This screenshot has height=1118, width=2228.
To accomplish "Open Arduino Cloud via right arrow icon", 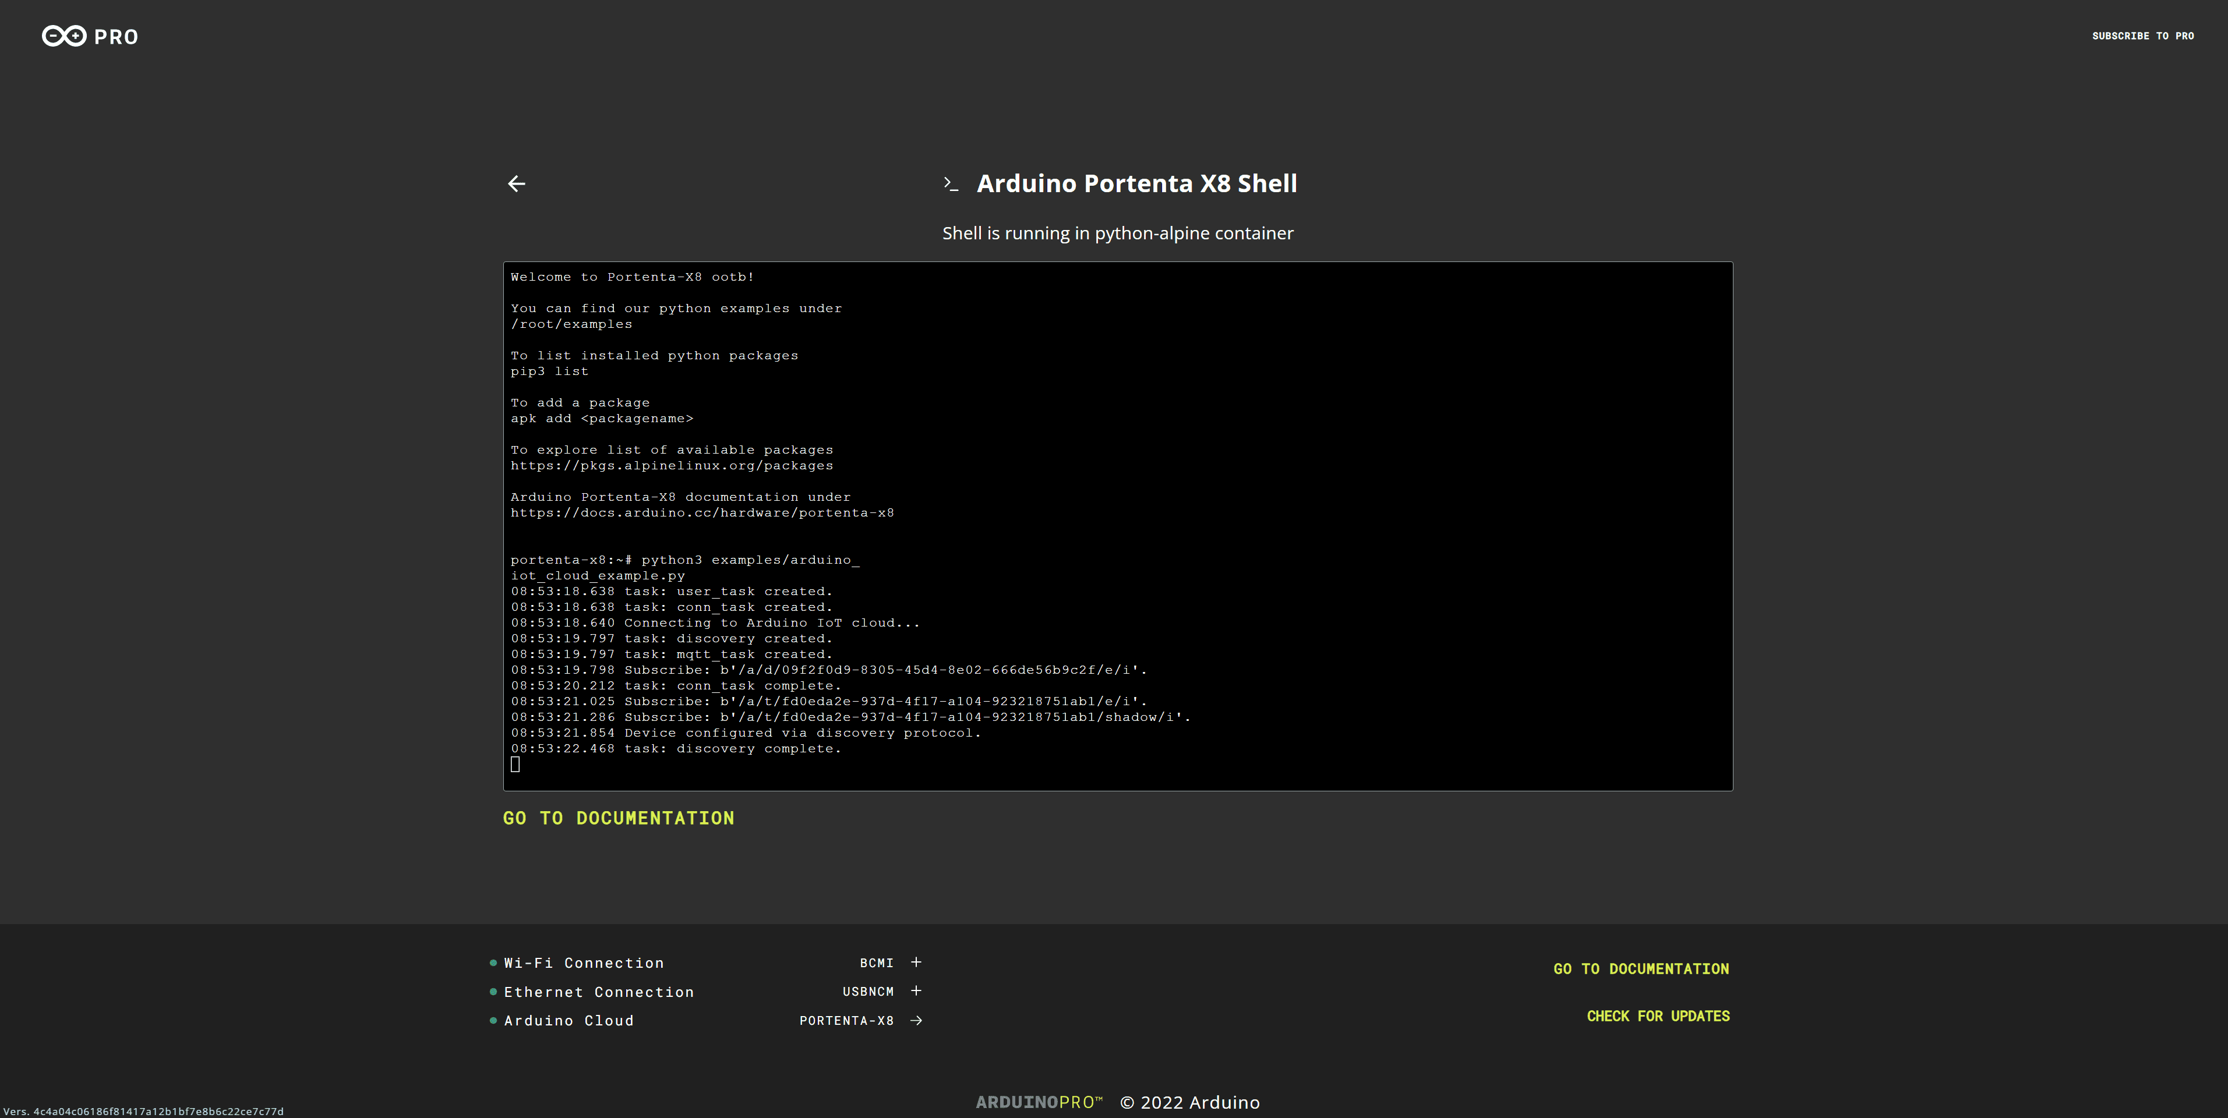I will 916,1020.
